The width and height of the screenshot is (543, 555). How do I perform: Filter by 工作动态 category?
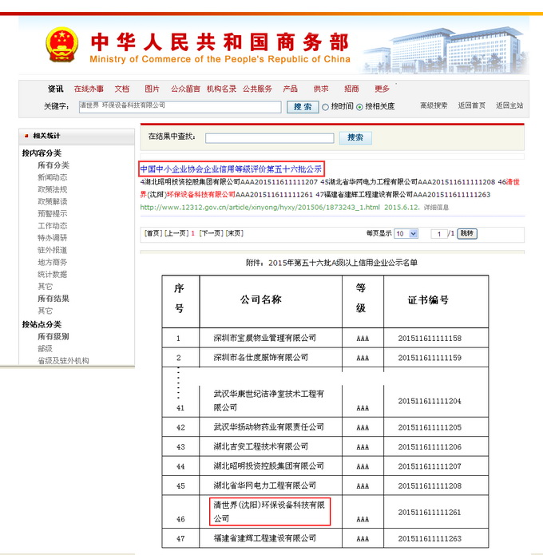click(53, 226)
